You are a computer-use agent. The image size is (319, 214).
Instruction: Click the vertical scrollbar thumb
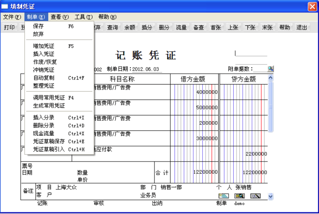(271, 107)
